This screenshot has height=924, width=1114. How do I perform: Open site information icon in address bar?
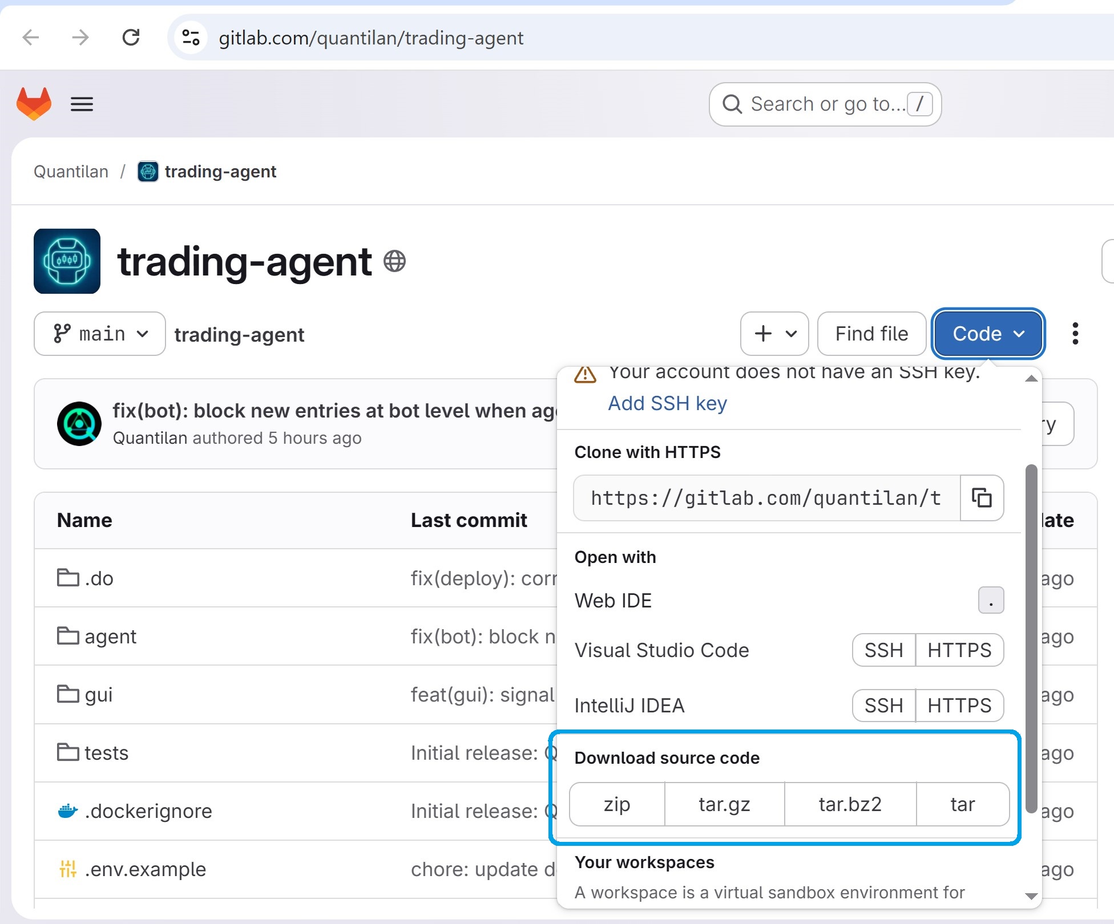191,38
